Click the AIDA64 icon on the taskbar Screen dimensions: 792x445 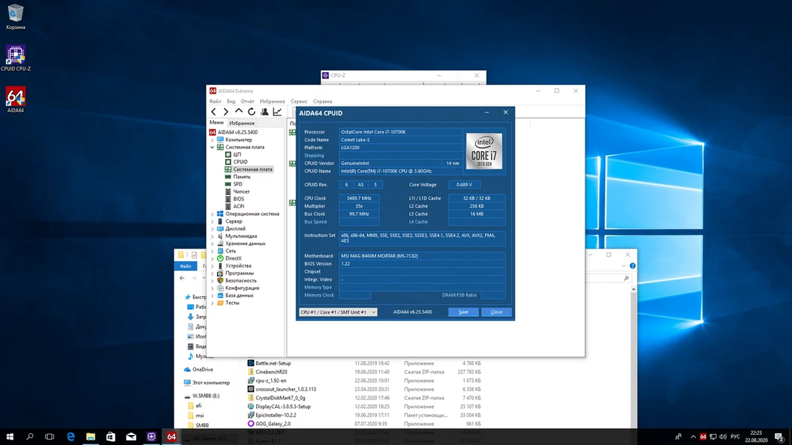point(172,436)
